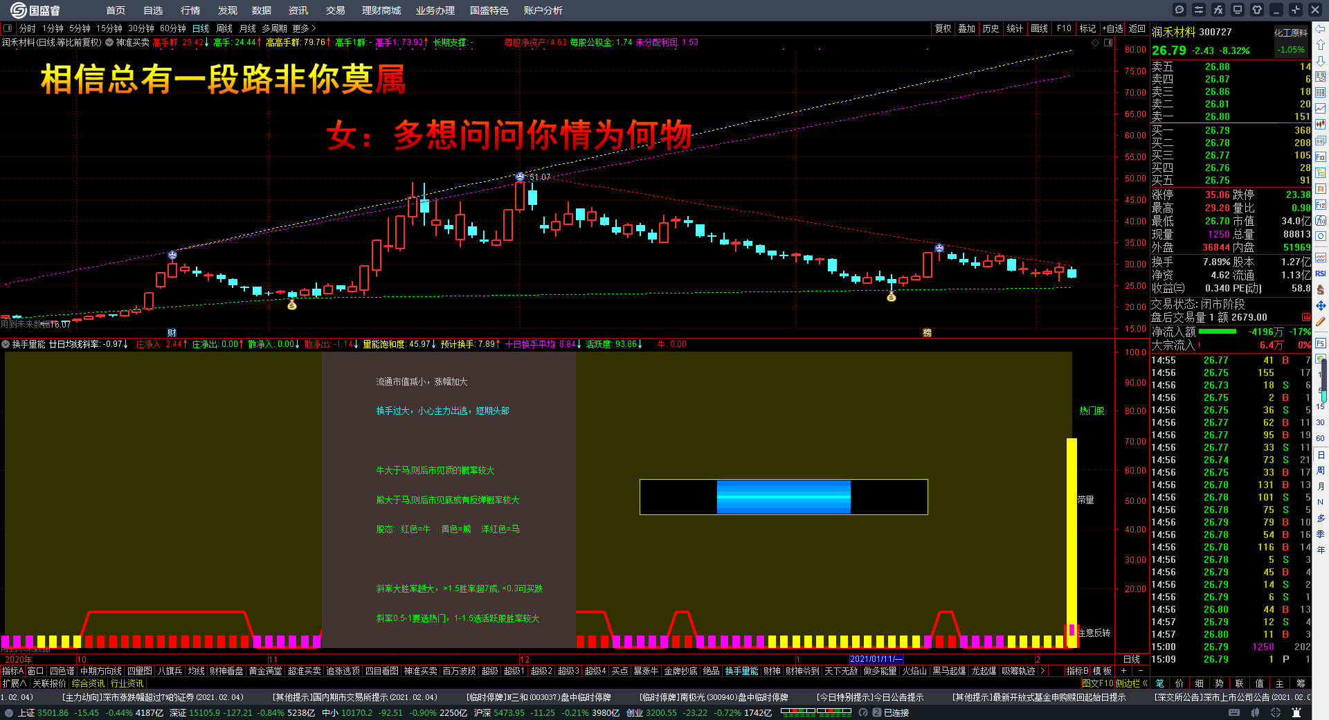Viewport: 1329px width, 720px height.
Task: Switch to the 周线 period tab
Action: [224, 28]
